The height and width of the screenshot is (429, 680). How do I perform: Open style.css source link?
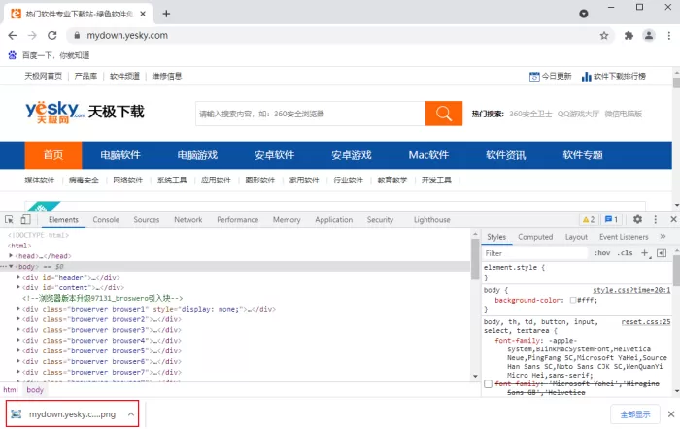(x=631, y=290)
